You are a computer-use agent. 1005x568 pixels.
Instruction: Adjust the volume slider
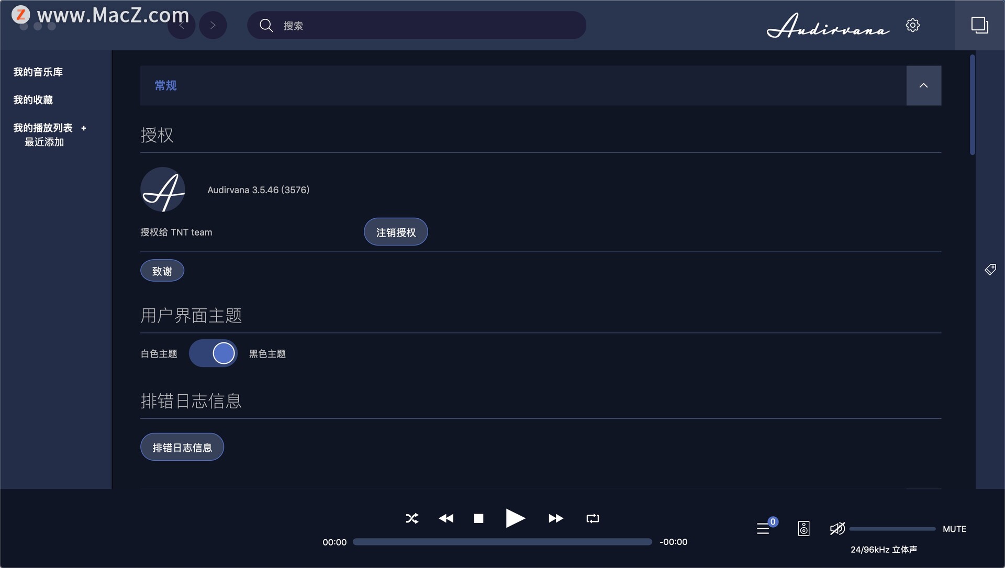coord(892,529)
